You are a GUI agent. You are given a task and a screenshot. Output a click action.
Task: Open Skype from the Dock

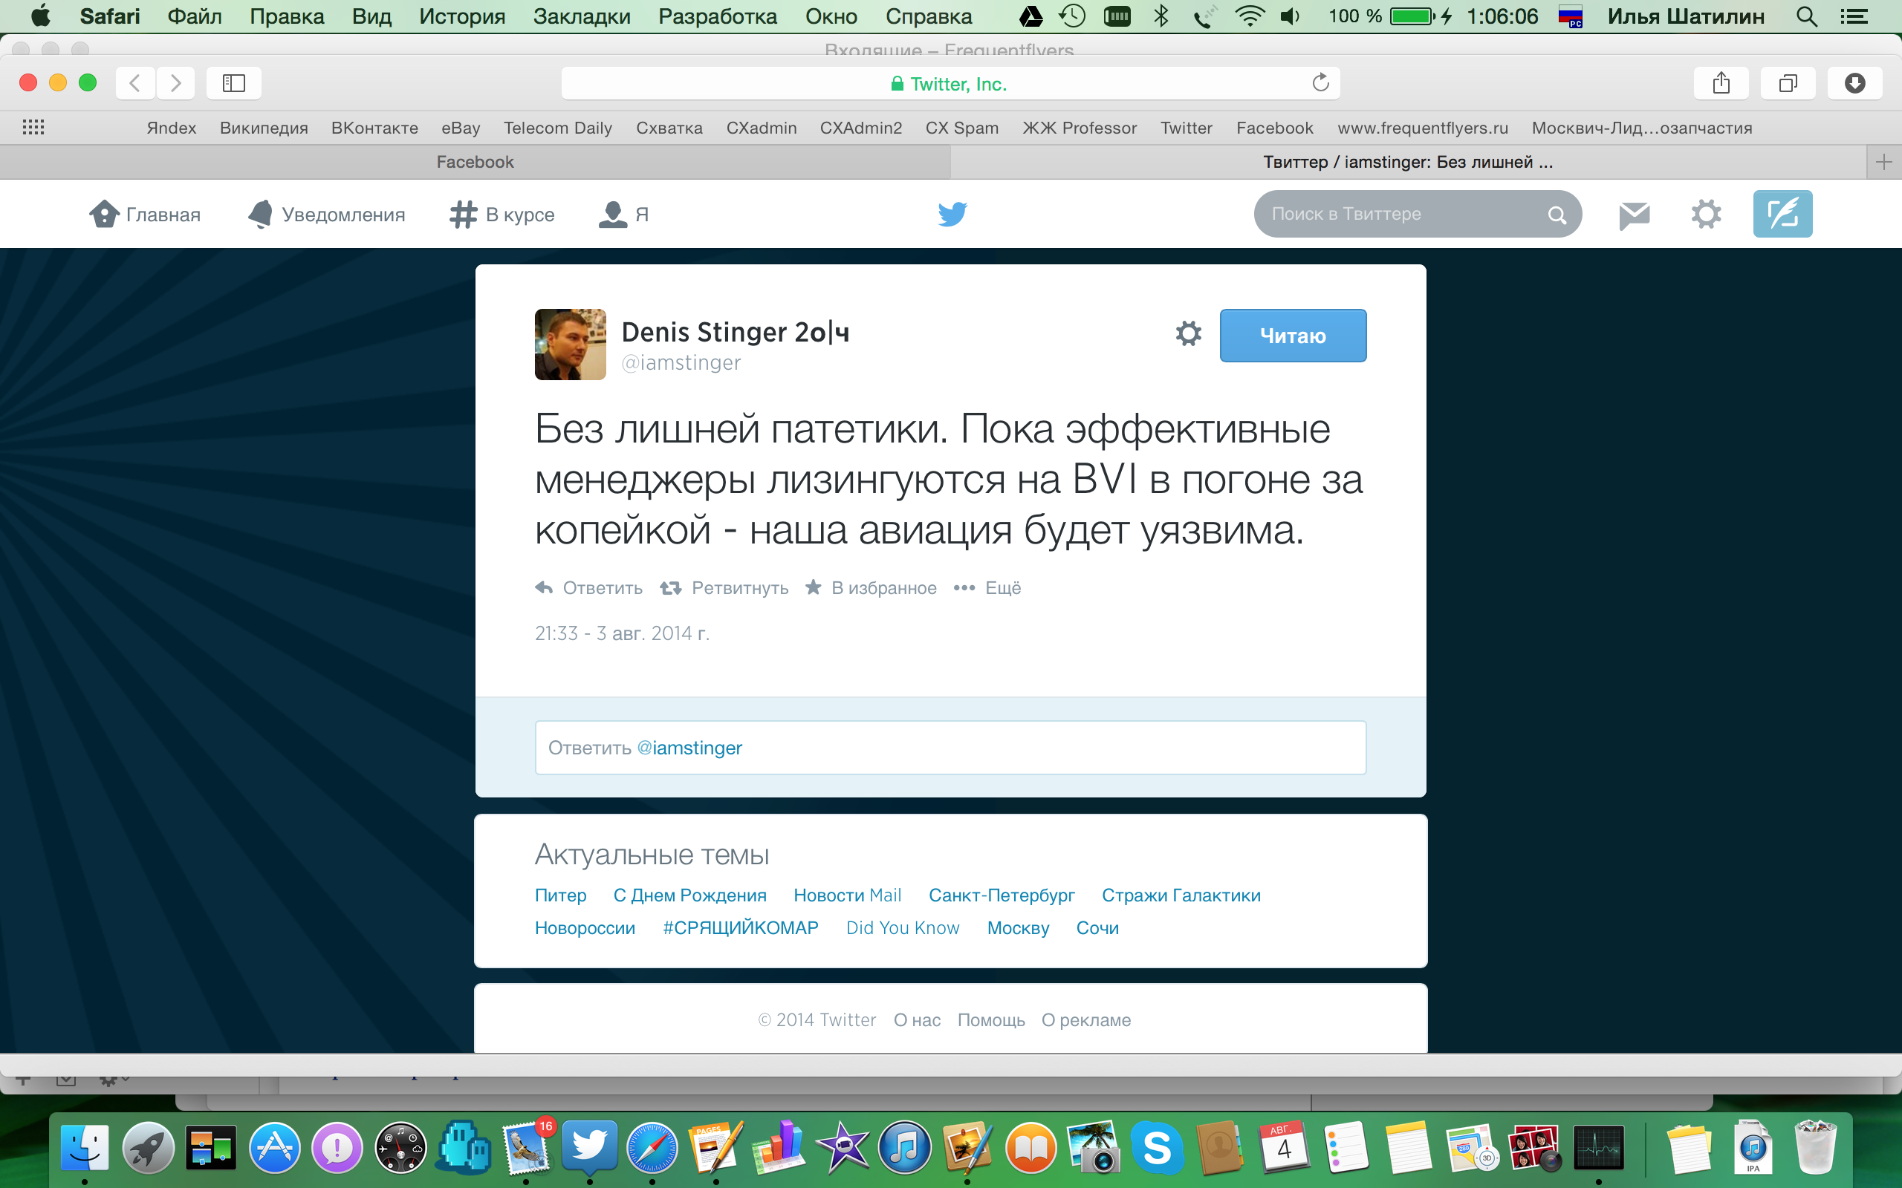click(x=1157, y=1148)
